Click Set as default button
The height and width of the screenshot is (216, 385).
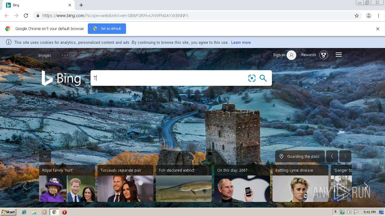click(x=107, y=28)
